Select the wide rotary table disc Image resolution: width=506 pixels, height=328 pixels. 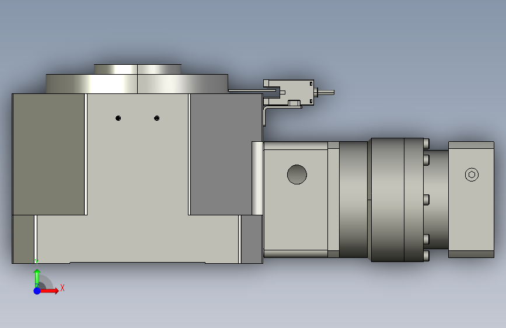click(137, 84)
